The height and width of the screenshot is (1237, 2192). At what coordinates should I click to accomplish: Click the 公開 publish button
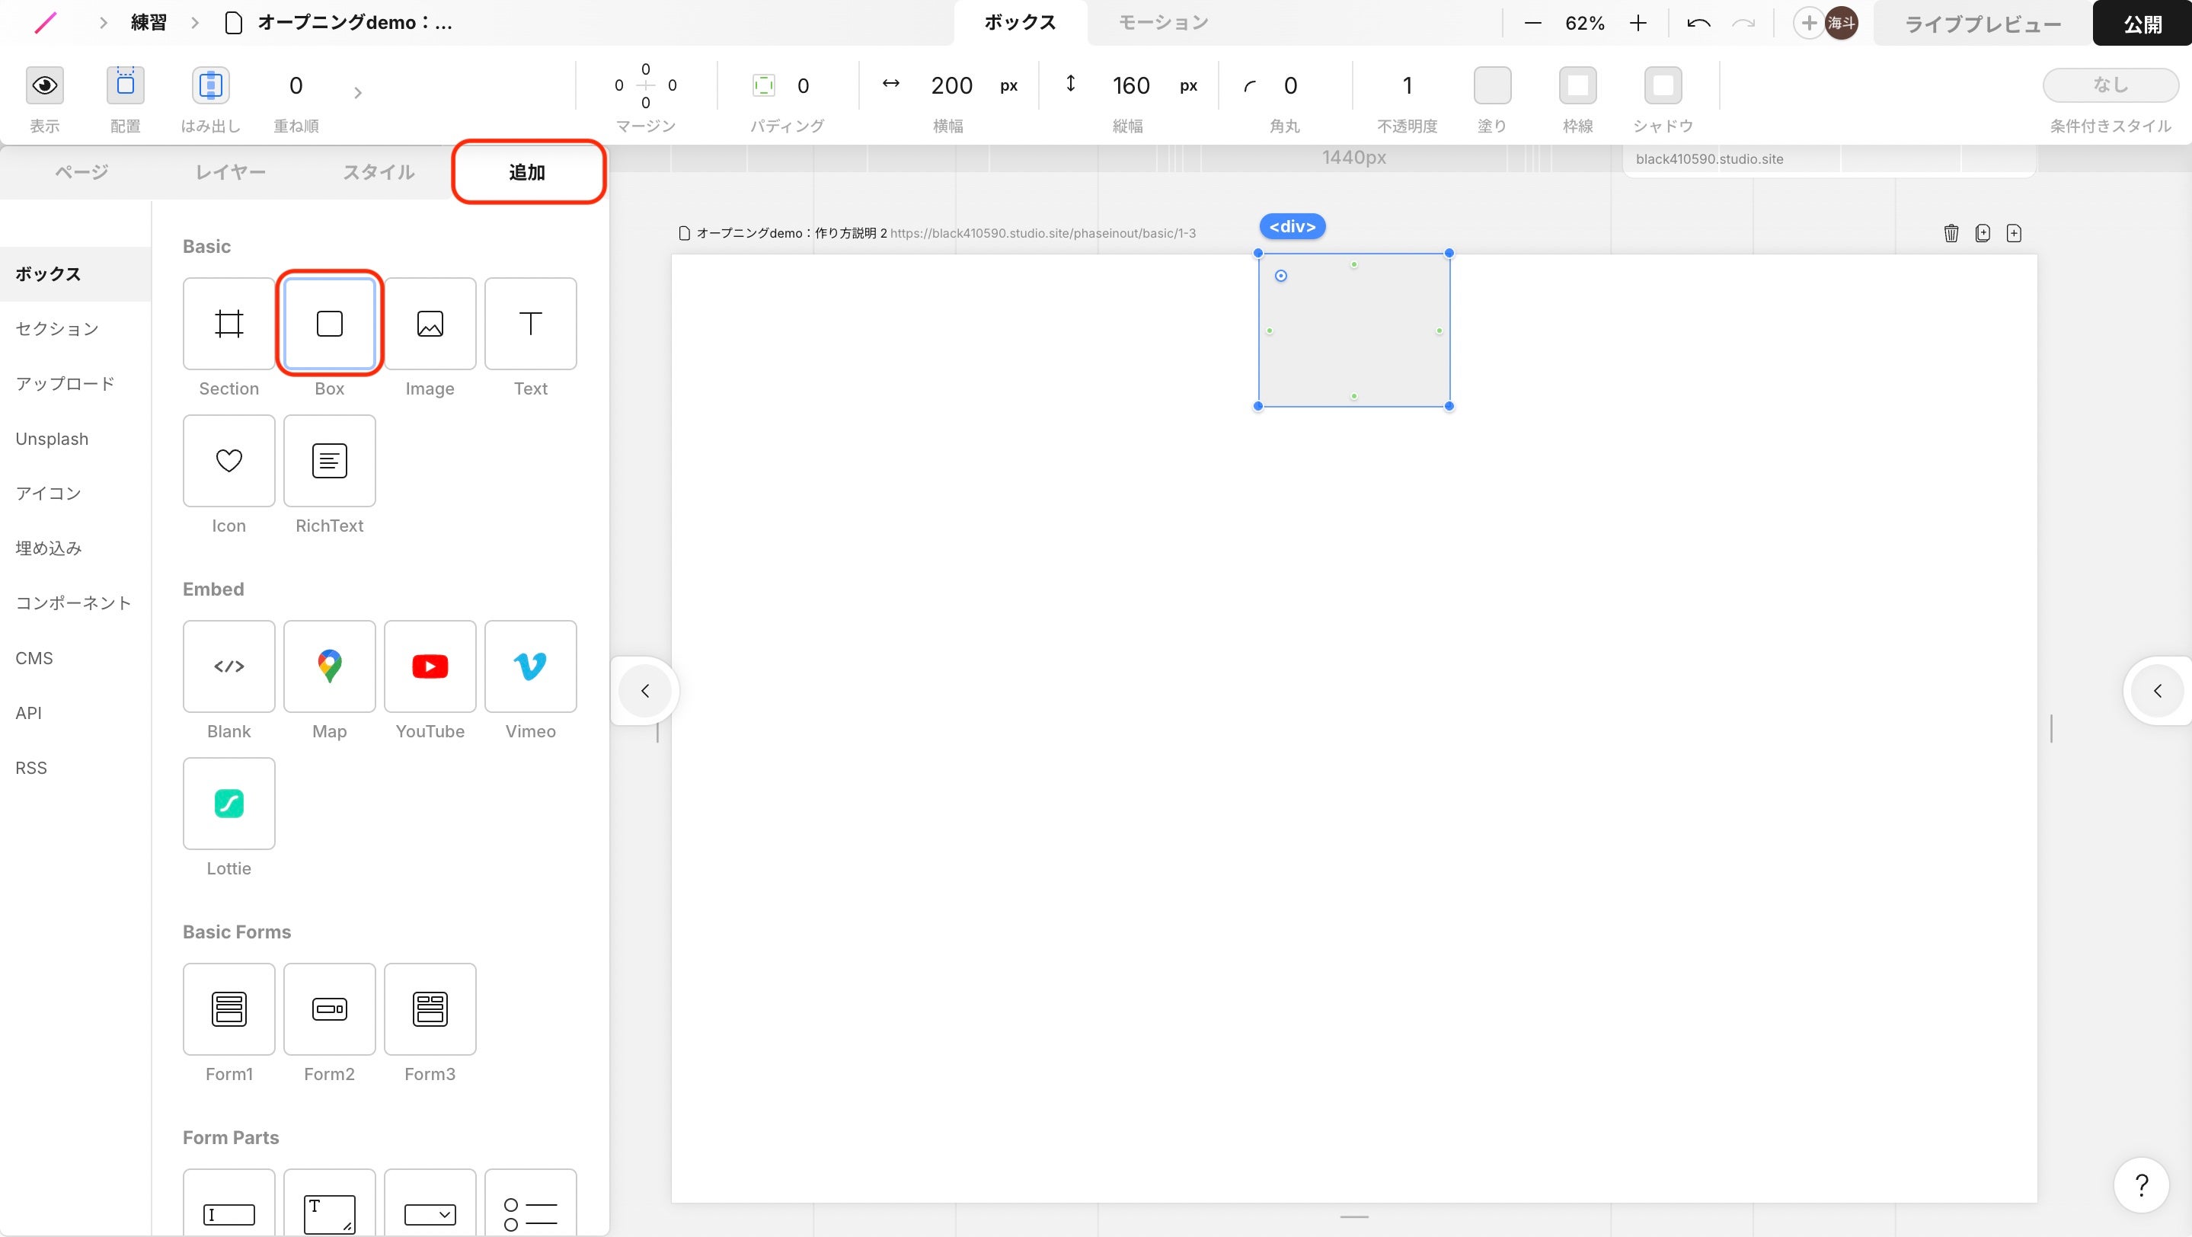pos(2141,24)
